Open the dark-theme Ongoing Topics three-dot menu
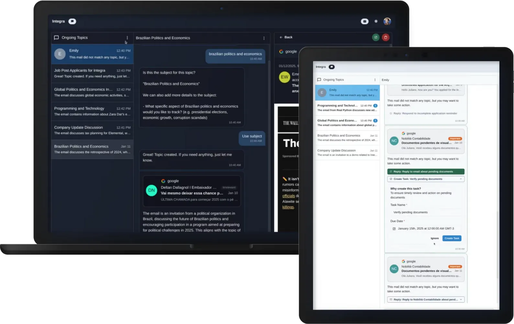This screenshot has height=324, width=514. pos(127,38)
